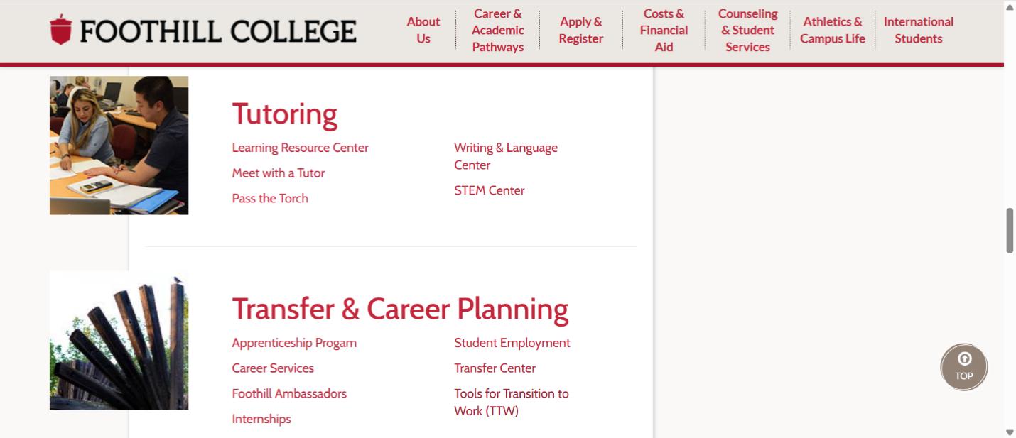Go to Meet with a Tutor
Viewport: 1016px width, 438px height.
click(x=278, y=173)
